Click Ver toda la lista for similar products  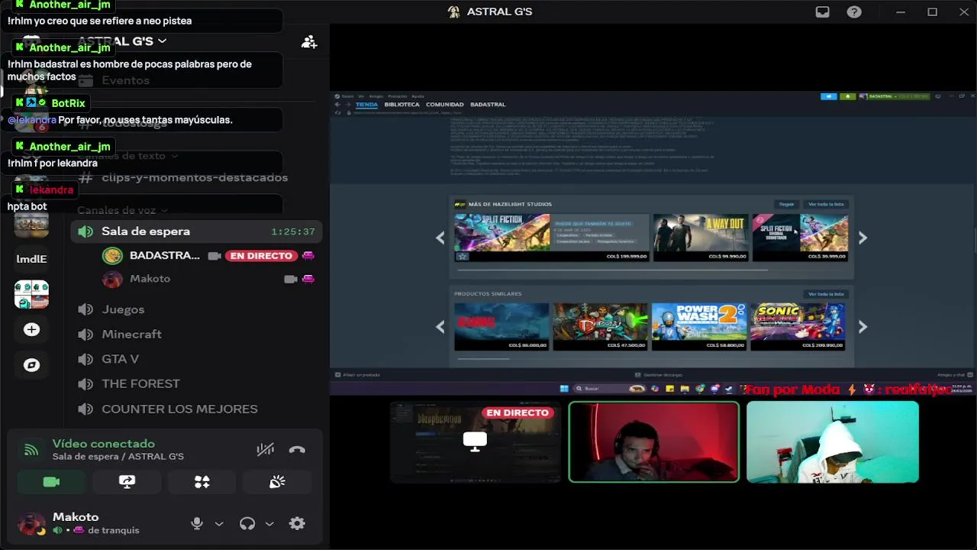click(x=826, y=294)
